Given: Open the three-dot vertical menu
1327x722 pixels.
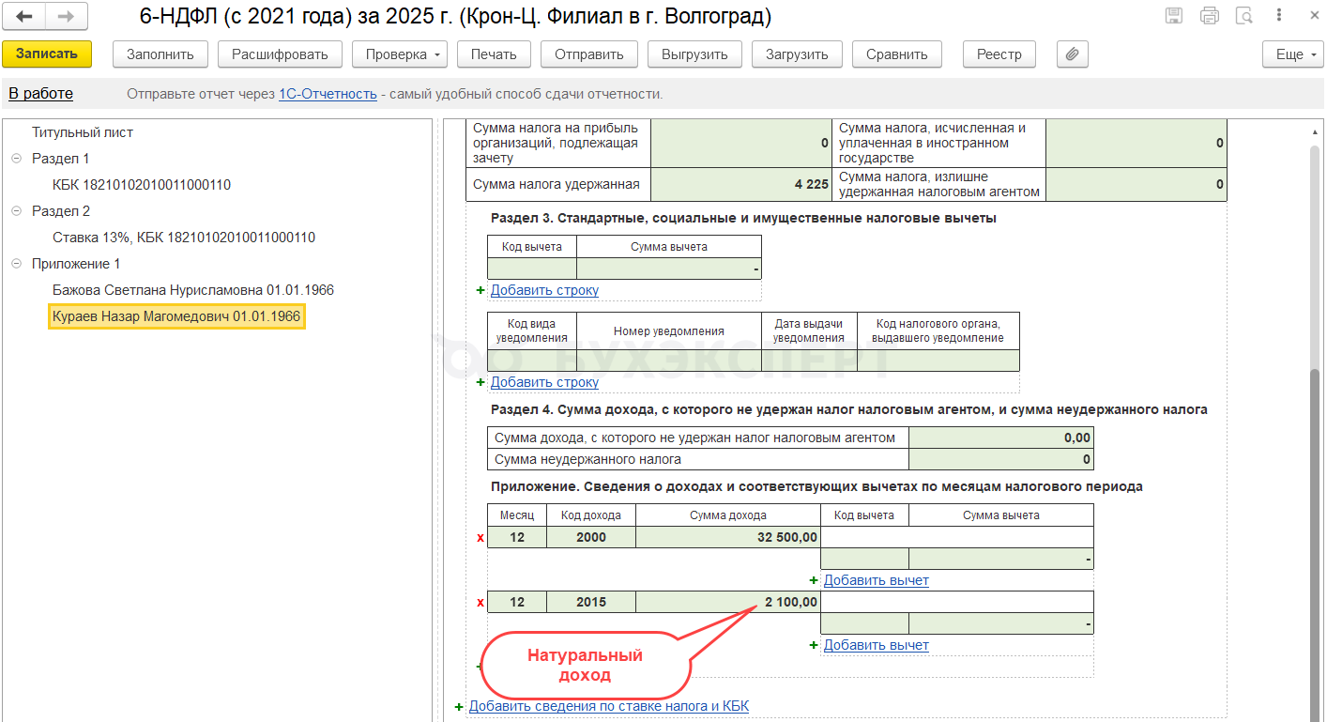Looking at the screenshot, I should coord(1280,16).
